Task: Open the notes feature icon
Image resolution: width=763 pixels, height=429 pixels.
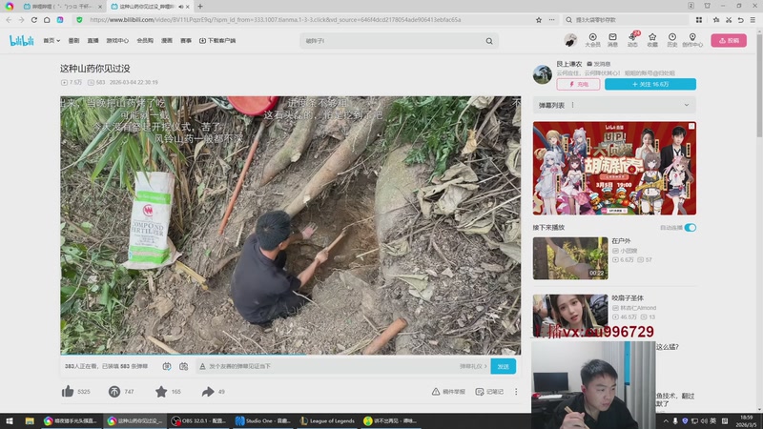Action: point(480,392)
